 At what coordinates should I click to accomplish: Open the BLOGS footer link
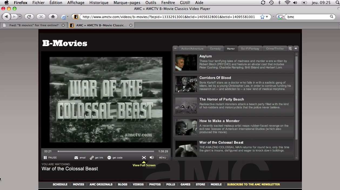click(x=123, y=184)
